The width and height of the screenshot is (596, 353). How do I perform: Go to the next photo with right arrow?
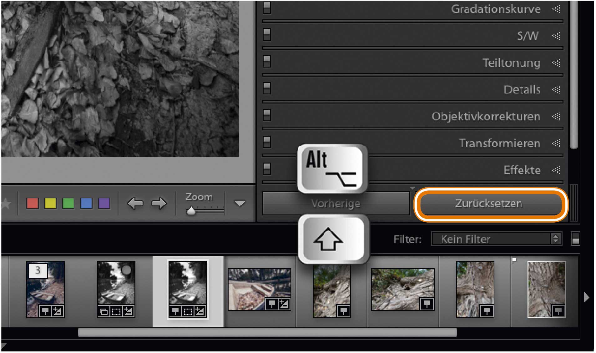[x=159, y=204]
